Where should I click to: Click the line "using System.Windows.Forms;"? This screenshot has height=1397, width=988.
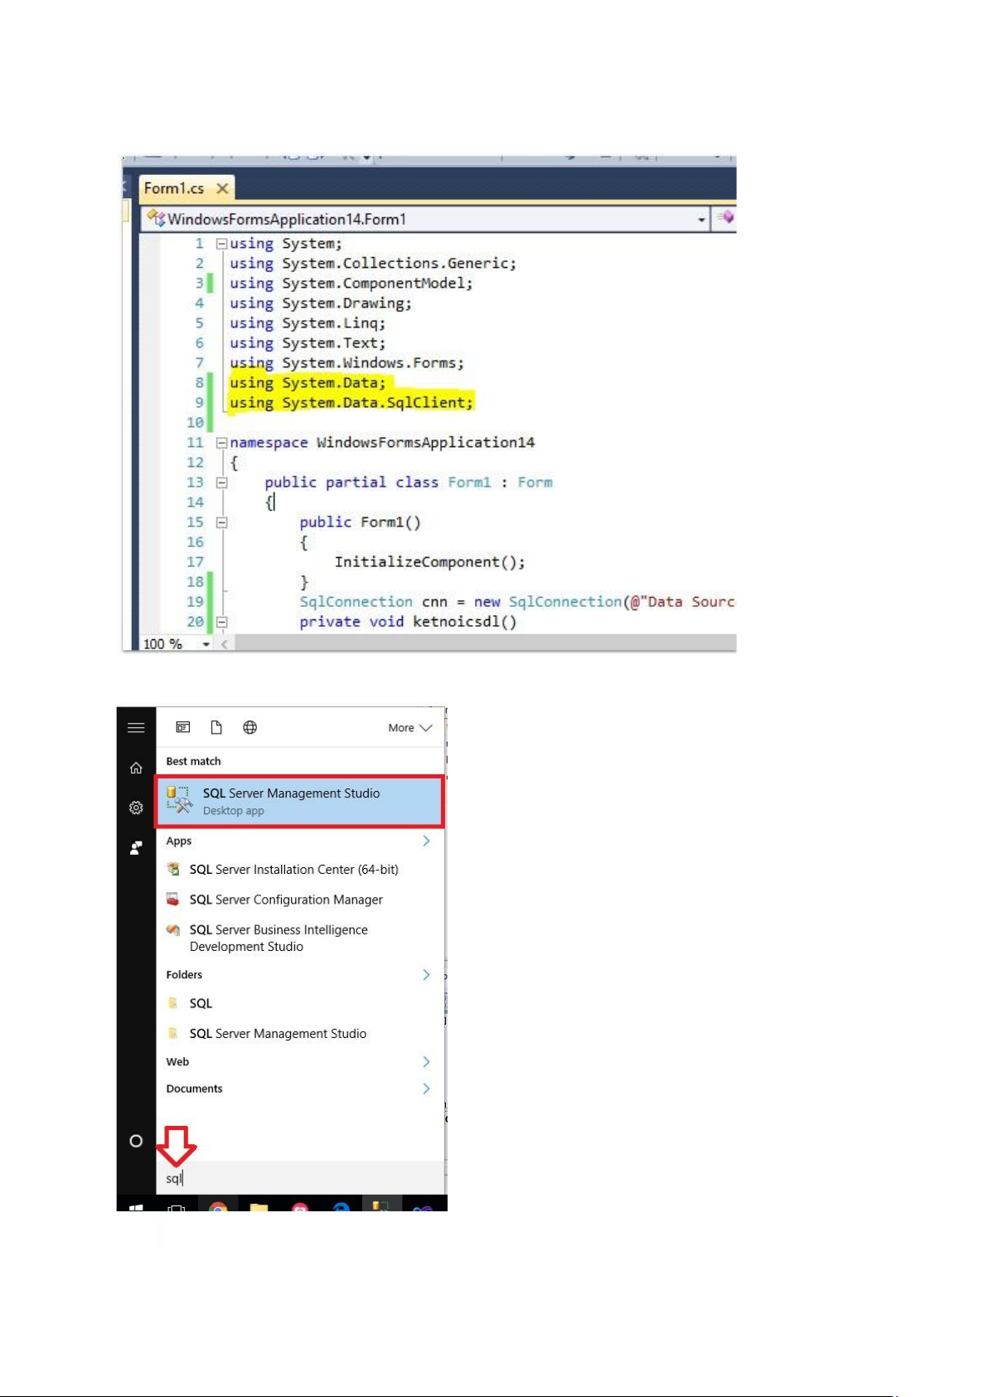click(x=346, y=363)
